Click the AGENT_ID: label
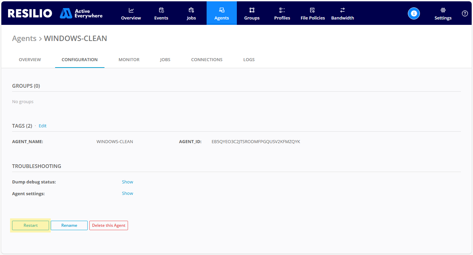 [x=190, y=142]
